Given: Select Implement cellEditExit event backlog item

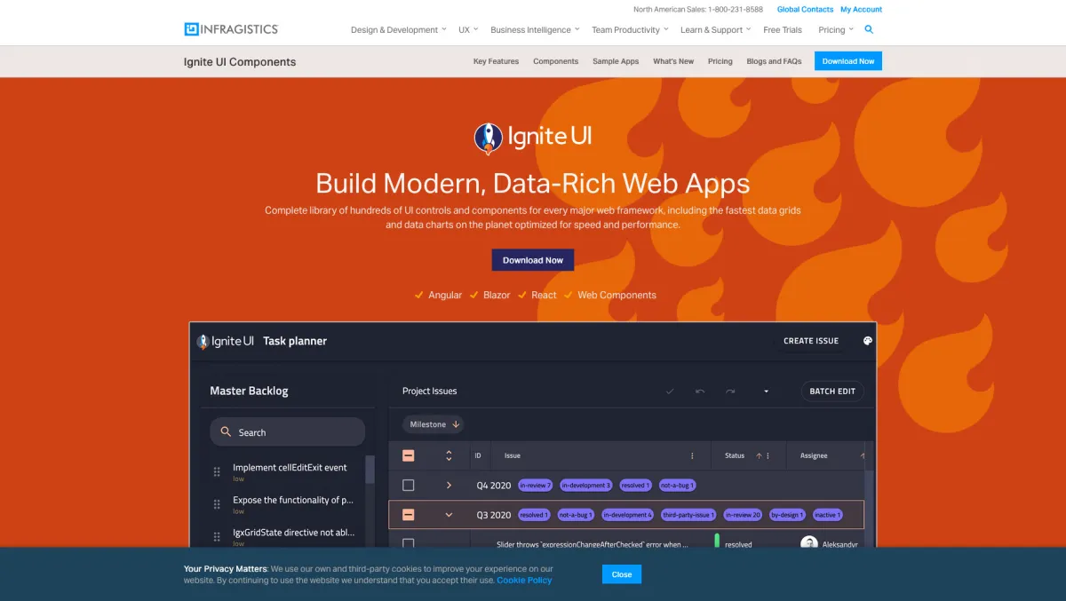Looking at the screenshot, I should coord(290,472).
